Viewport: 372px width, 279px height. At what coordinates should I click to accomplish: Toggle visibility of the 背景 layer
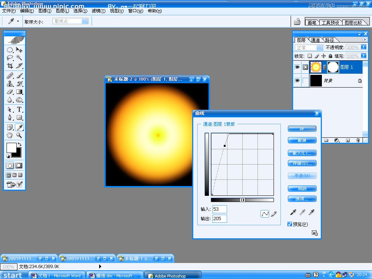(297, 81)
